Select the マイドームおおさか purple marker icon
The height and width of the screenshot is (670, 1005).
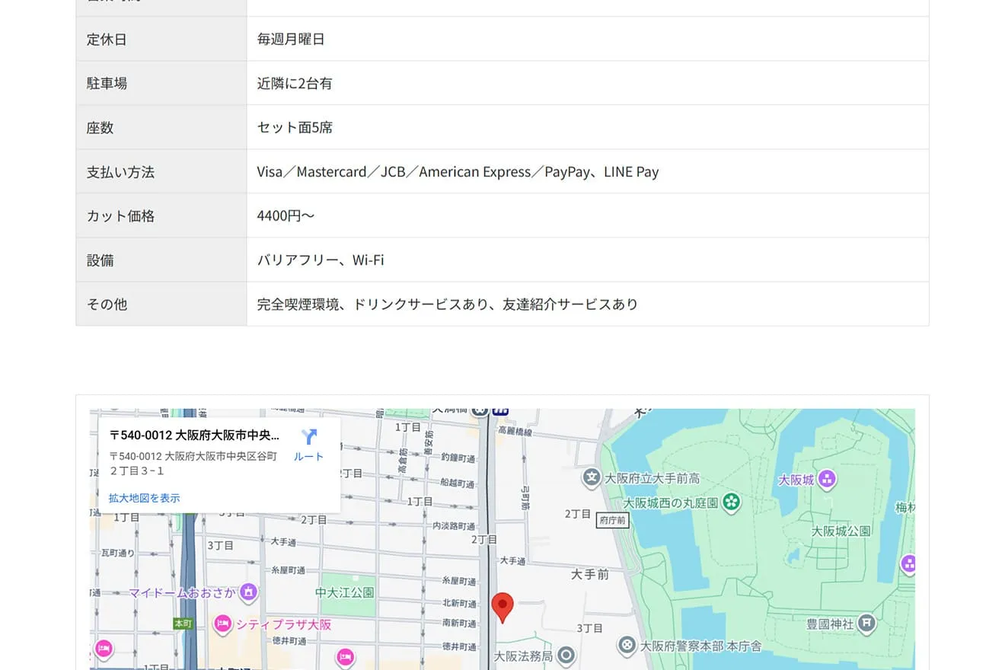(248, 592)
